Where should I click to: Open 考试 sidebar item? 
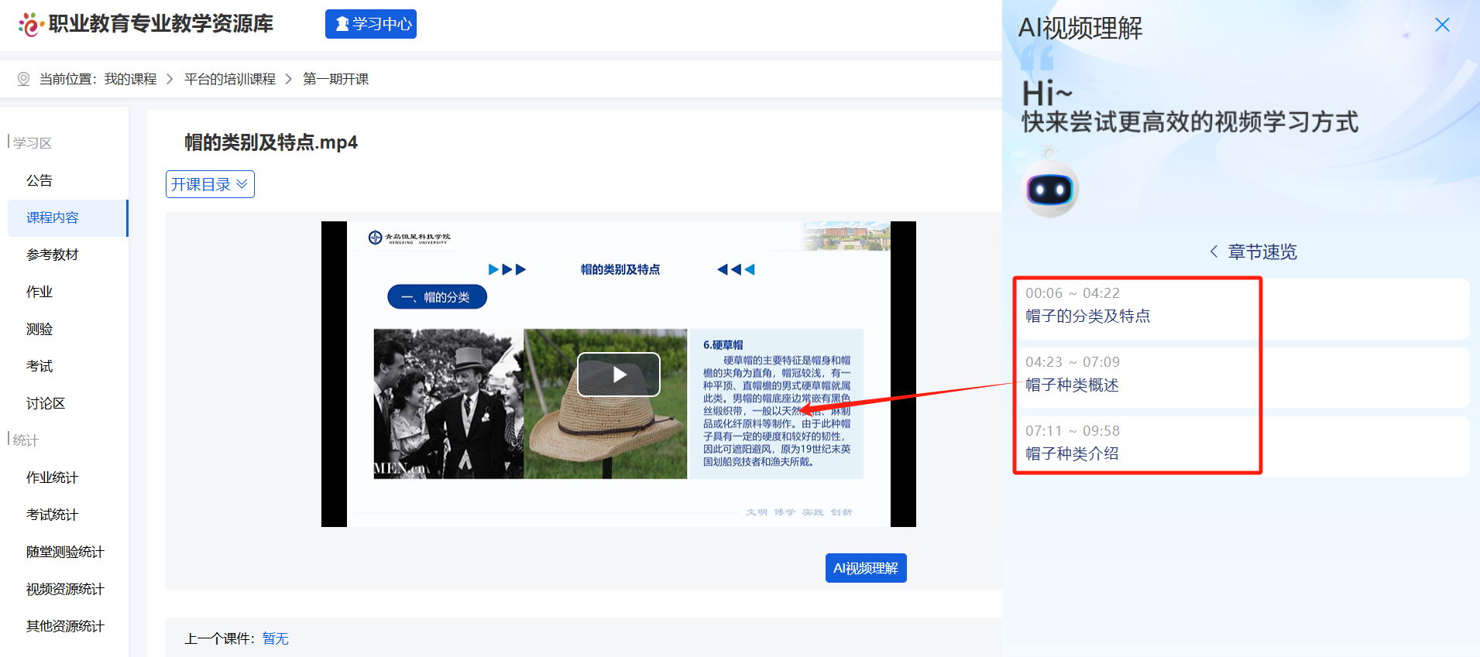click(39, 366)
